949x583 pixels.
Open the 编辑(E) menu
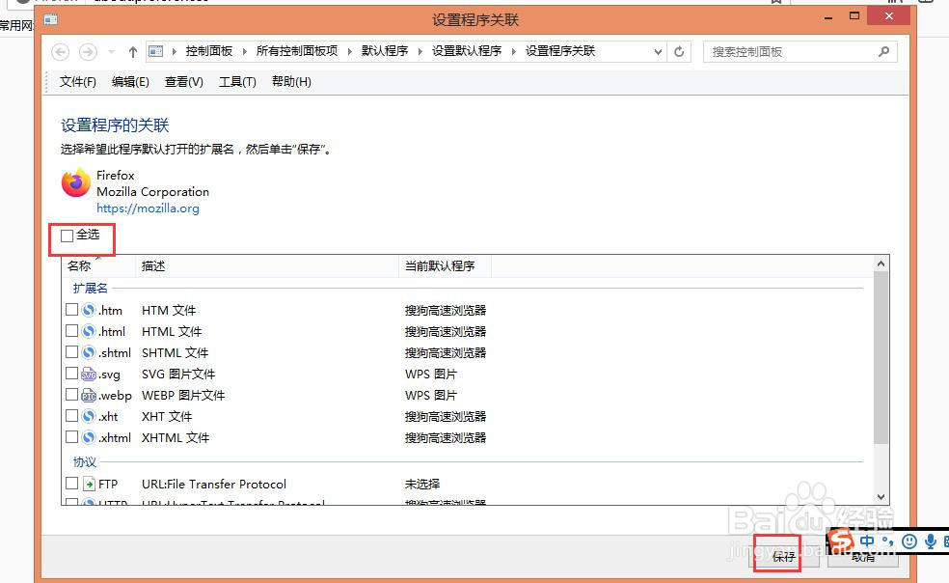[x=130, y=82]
